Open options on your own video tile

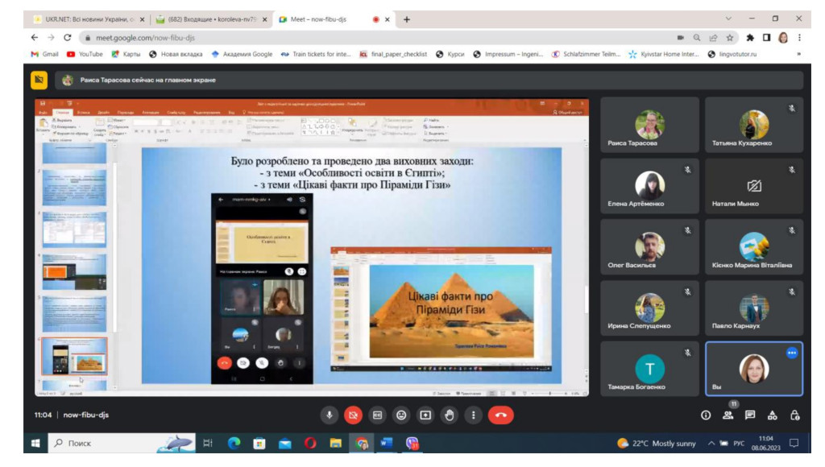(792, 353)
